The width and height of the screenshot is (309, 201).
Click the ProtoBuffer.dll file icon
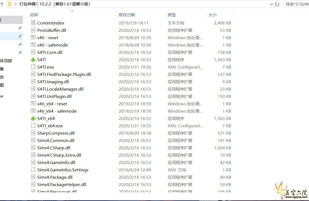tap(33, 30)
